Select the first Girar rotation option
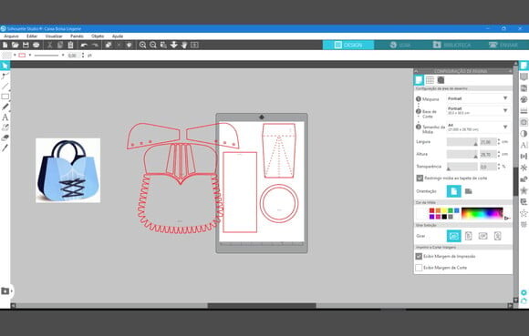The image size is (529, 336). click(x=454, y=236)
